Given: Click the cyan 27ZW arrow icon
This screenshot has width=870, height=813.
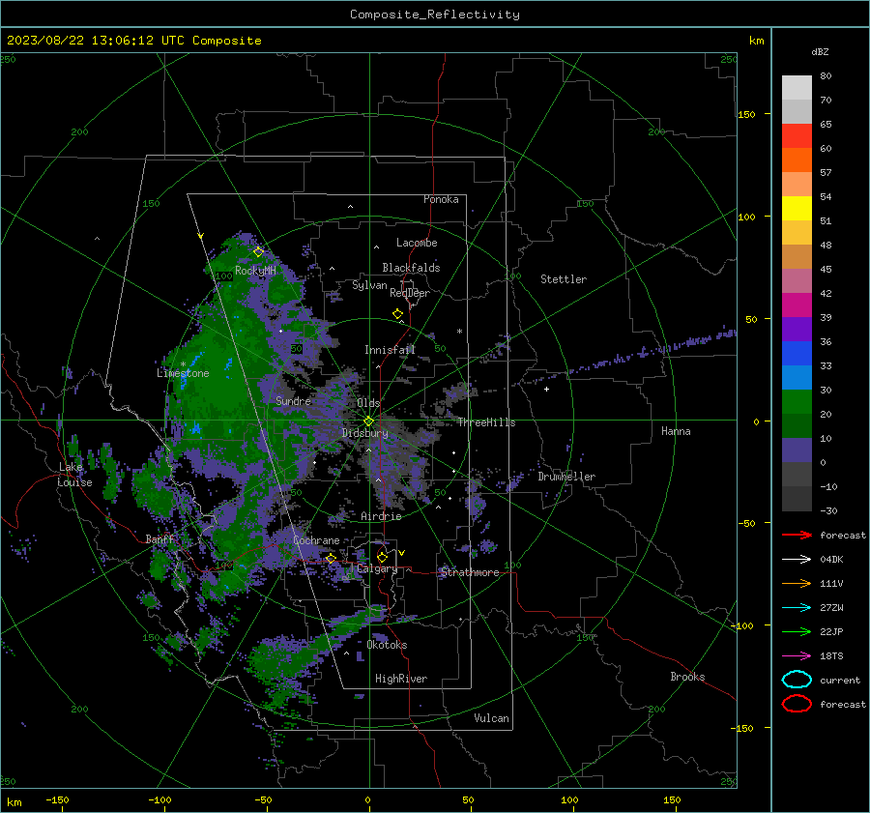Looking at the screenshot, I should 797,608.
